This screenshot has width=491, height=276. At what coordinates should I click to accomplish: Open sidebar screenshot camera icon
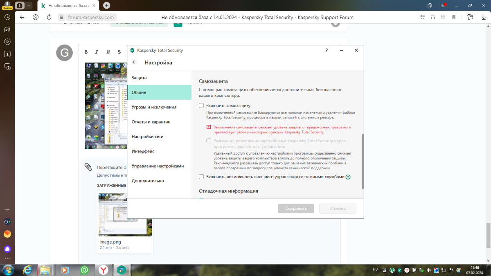[7, 66]
